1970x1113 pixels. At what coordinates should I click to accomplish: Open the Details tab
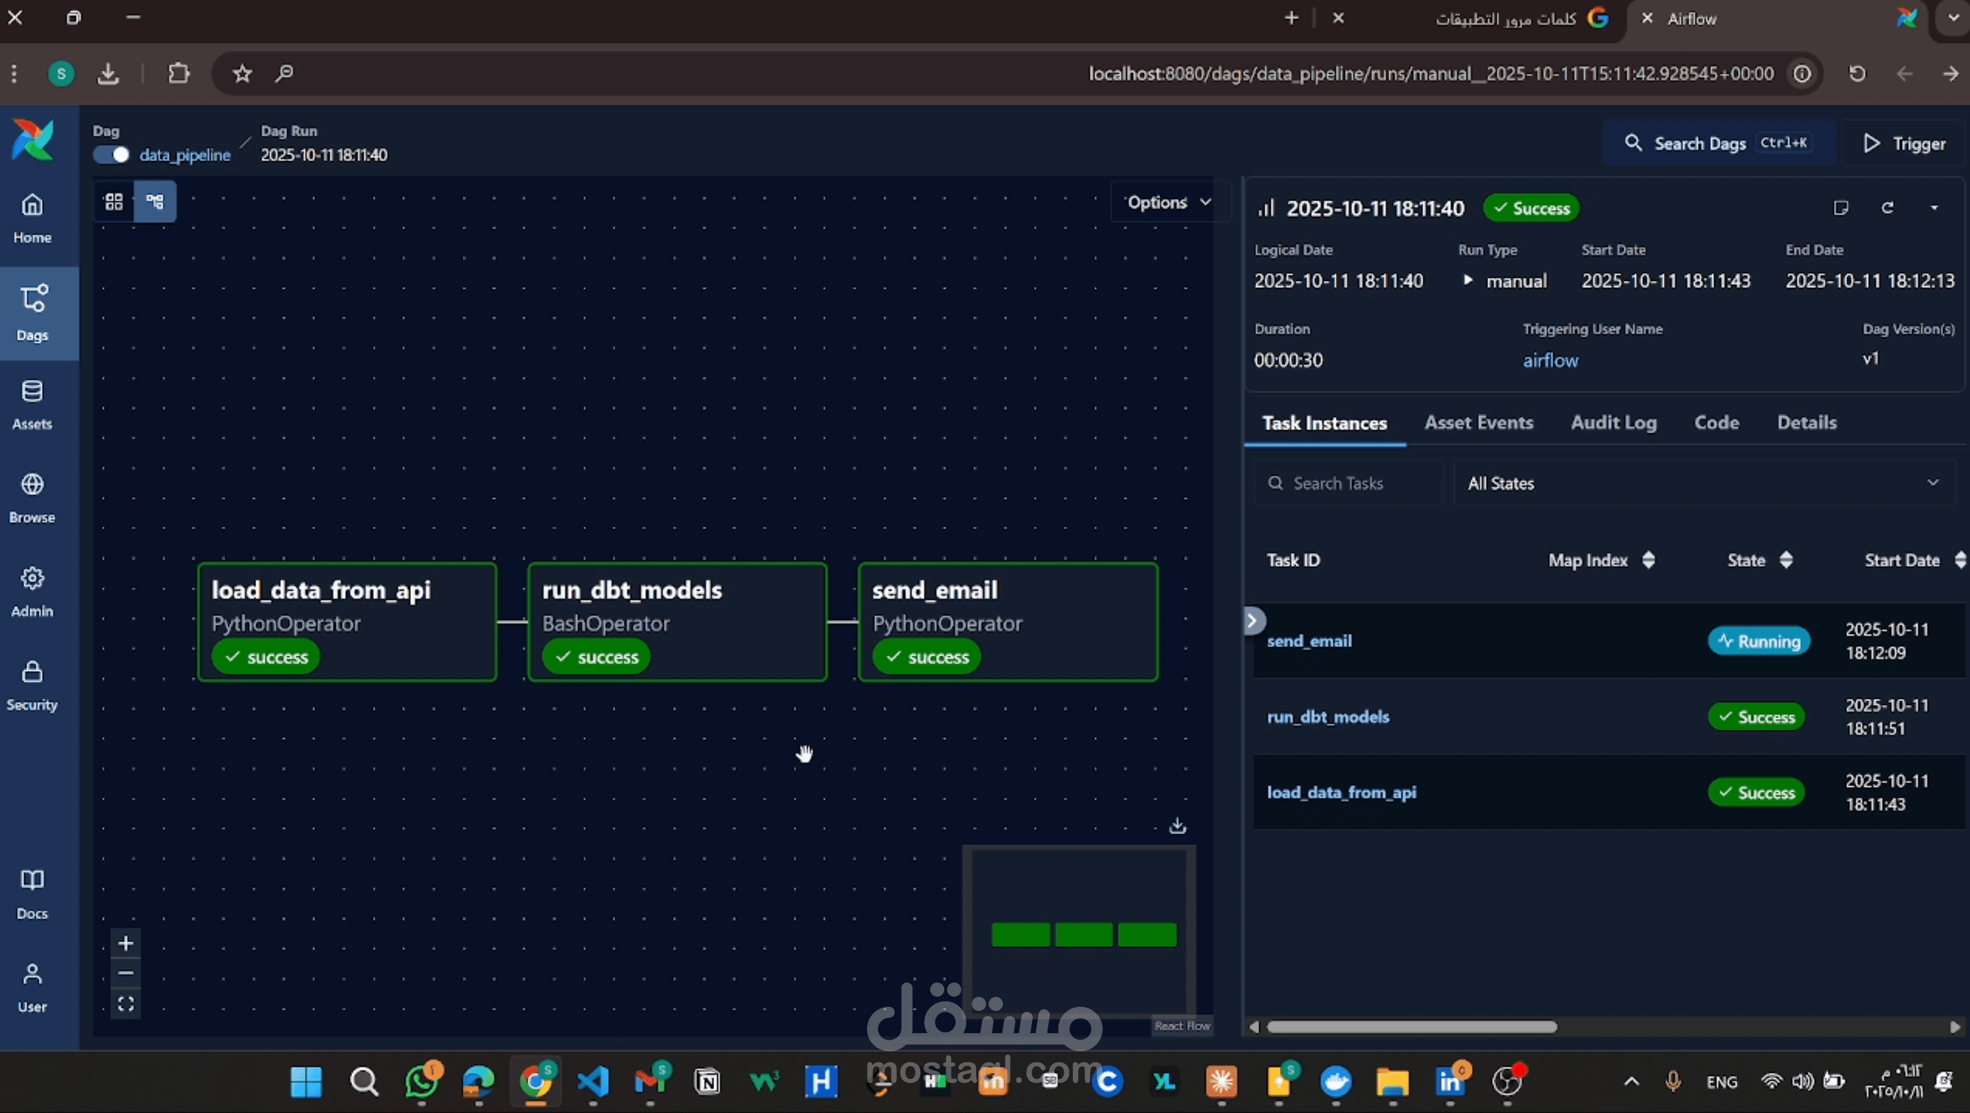click(1807, 423)
